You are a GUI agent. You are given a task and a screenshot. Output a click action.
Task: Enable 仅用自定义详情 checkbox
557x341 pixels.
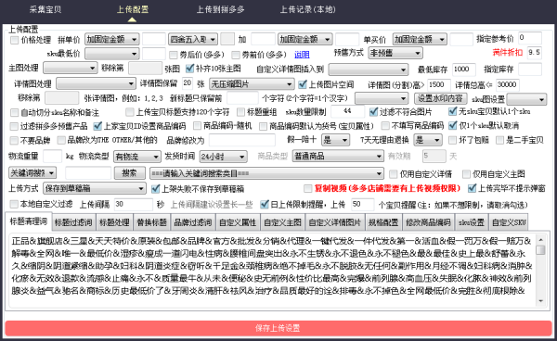pos(394,174)
